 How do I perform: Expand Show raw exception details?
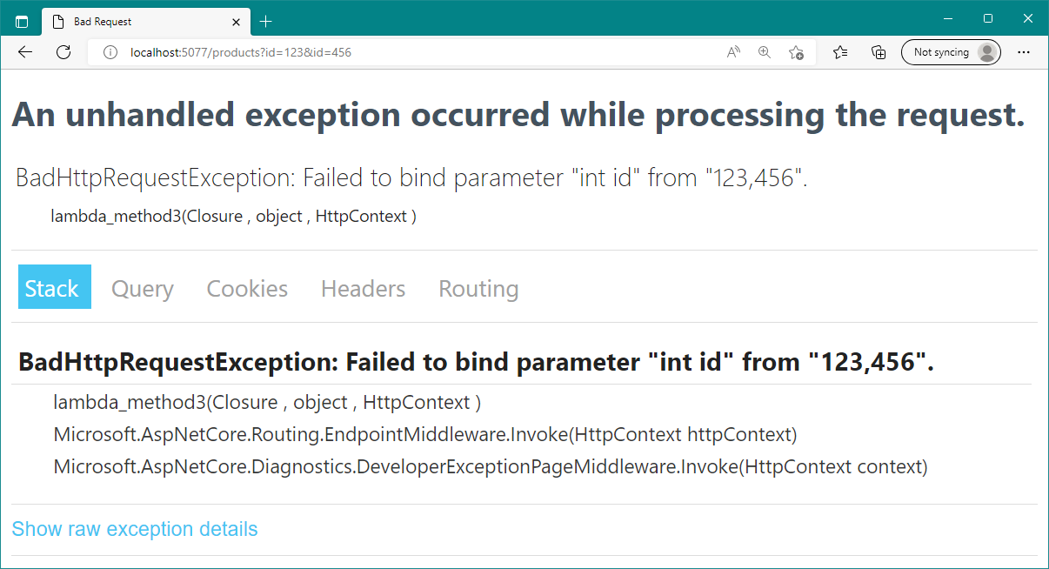pos(135,529)
